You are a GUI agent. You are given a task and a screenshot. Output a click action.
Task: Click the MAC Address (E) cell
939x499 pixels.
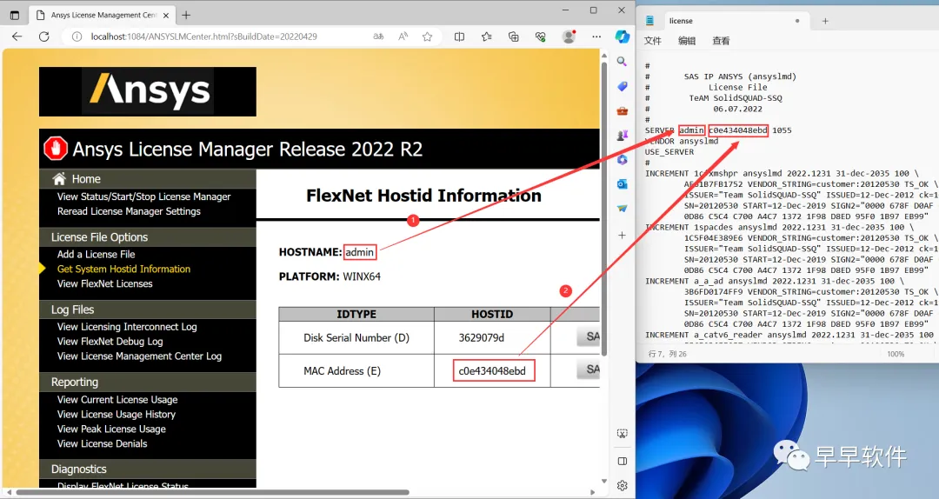coord(356,371)
